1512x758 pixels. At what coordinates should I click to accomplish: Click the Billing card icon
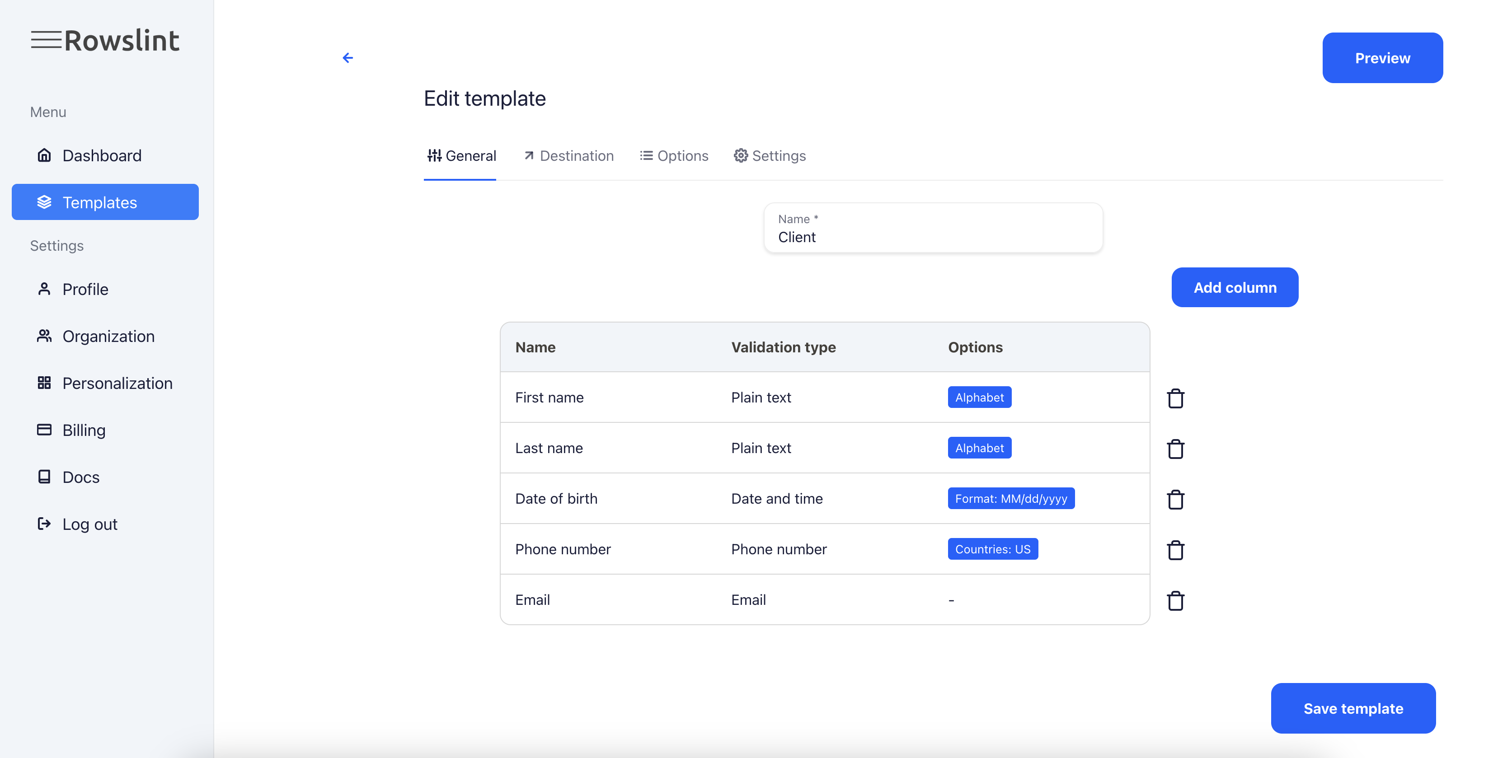click(44, 430)
